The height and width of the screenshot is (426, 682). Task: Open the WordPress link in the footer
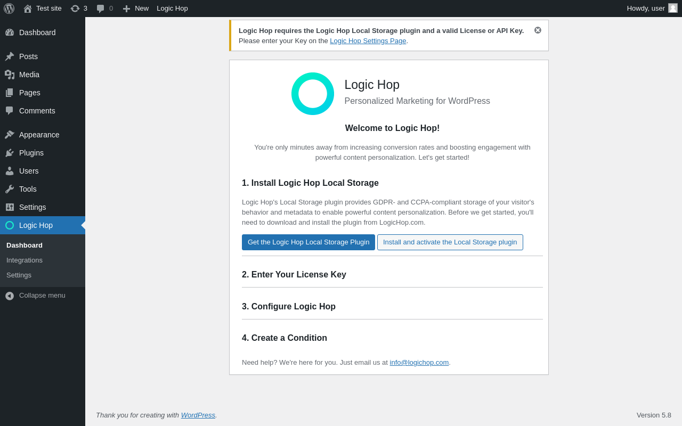(x=198, y=415)
